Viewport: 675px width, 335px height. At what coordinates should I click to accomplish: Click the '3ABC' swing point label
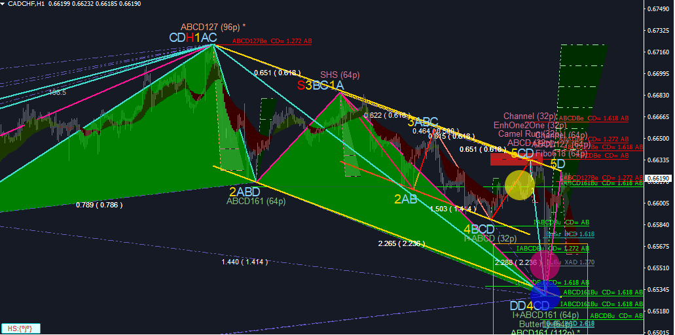423,122
